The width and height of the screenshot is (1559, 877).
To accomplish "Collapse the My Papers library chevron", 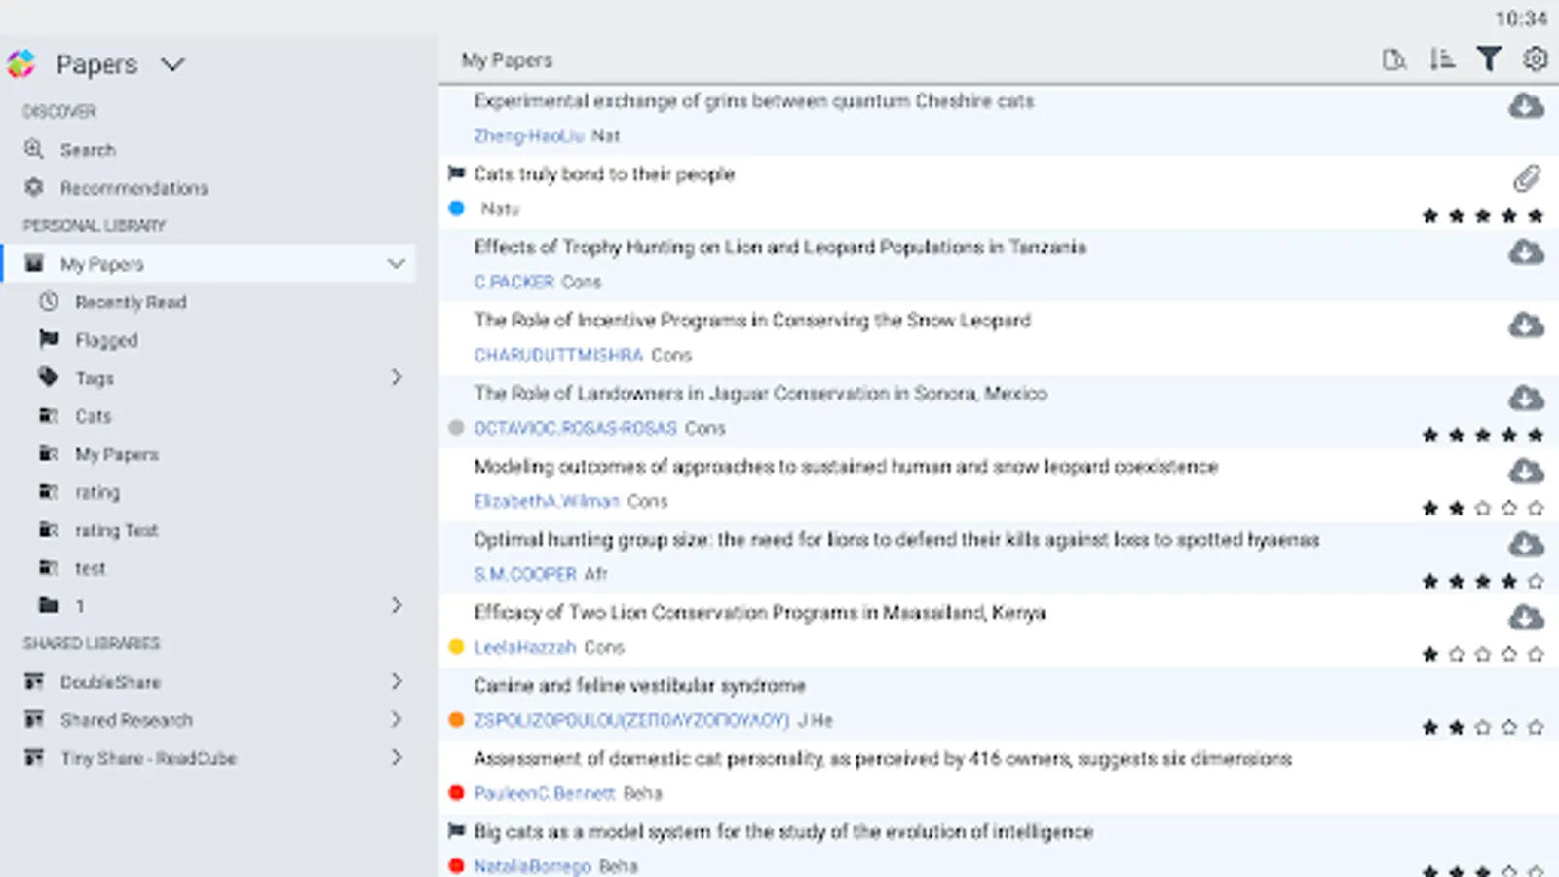I will [x=396, y=264].
